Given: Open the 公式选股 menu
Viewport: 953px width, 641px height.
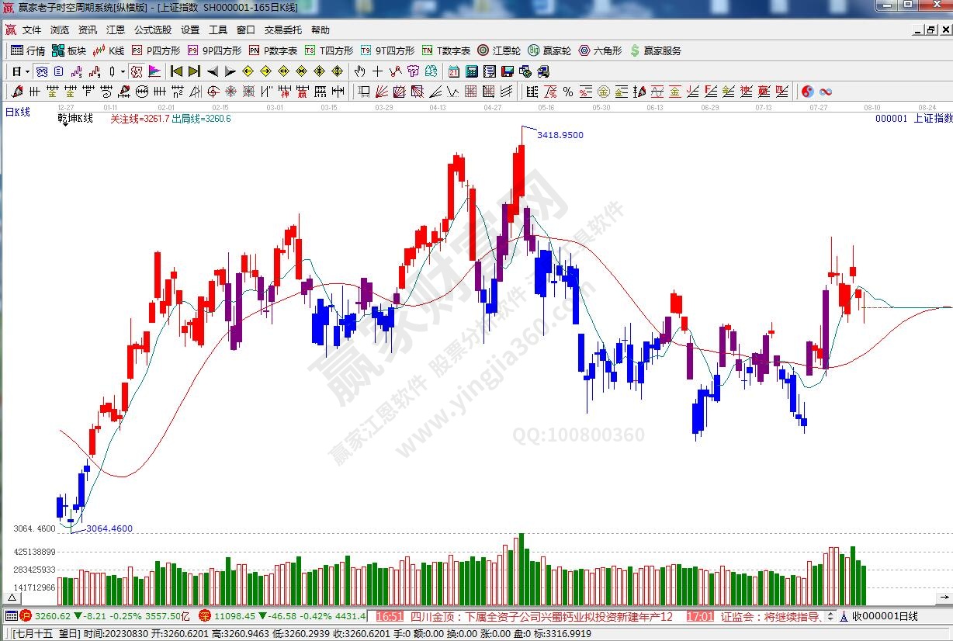Looking at the screenshot, I should [153, 30].
